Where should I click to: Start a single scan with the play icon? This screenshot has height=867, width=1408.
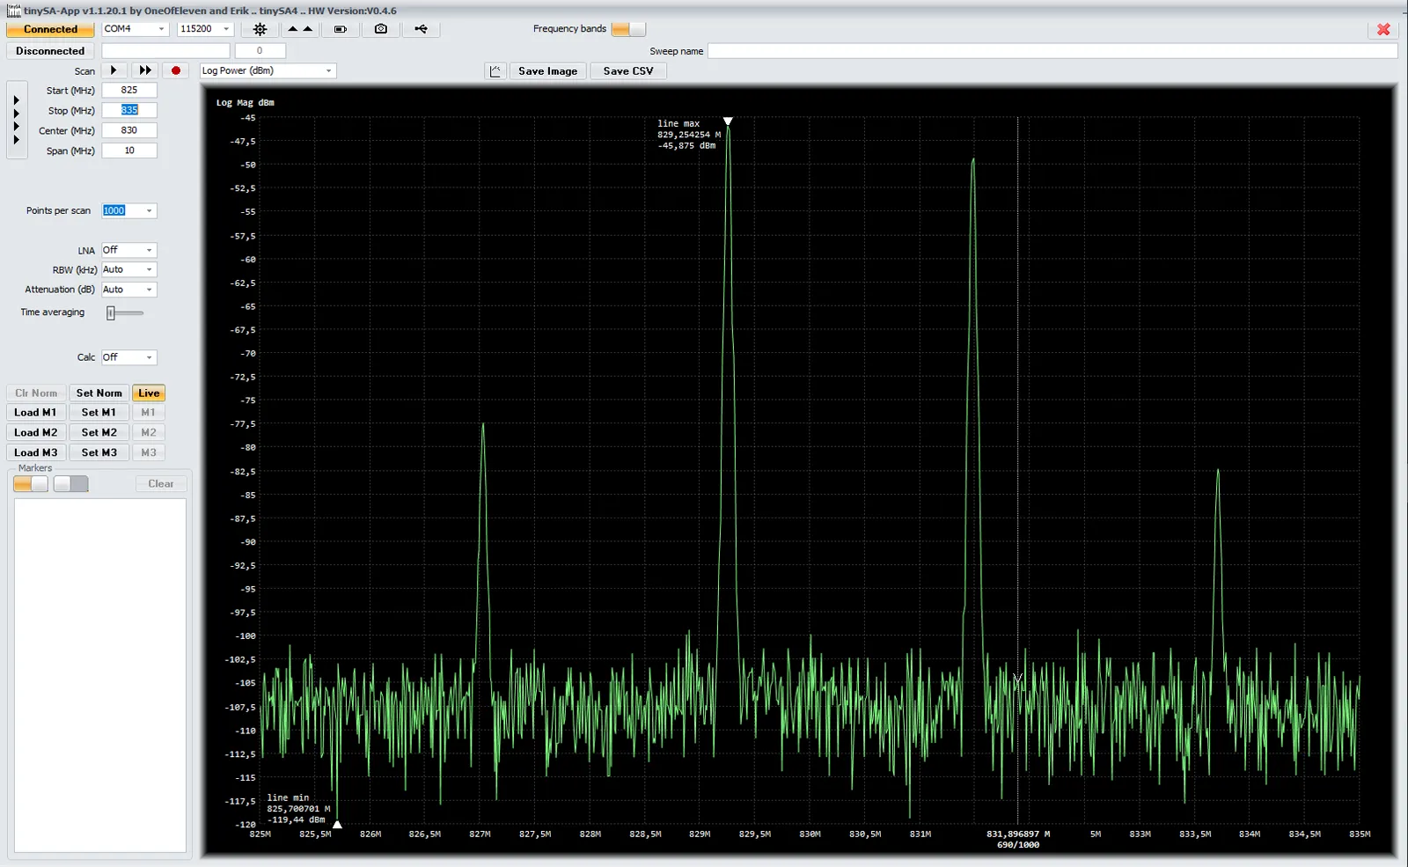pyautogui.click(x=114, y=70)
